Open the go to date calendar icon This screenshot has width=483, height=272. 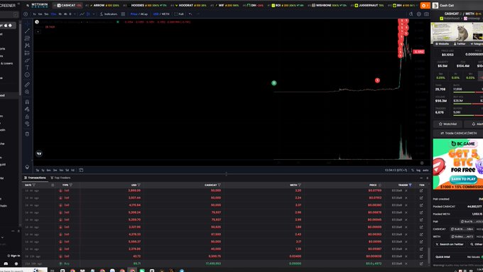(81, 170)
